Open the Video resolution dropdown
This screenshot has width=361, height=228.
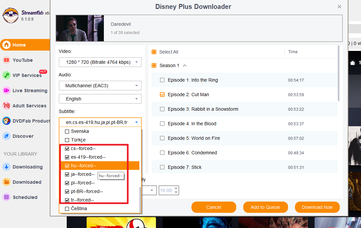pyautogui.click(x=100, y=62)
